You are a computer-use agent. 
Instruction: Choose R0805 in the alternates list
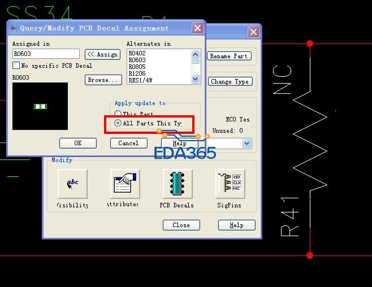coord(137,67)
